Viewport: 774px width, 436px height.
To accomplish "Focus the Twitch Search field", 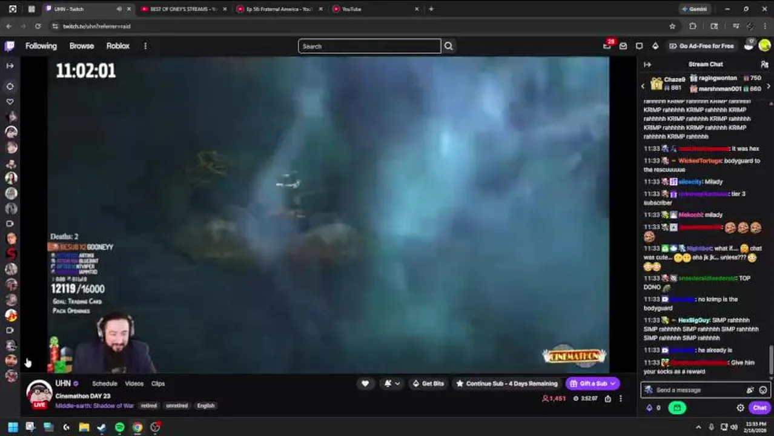I will tap(369, 46).
